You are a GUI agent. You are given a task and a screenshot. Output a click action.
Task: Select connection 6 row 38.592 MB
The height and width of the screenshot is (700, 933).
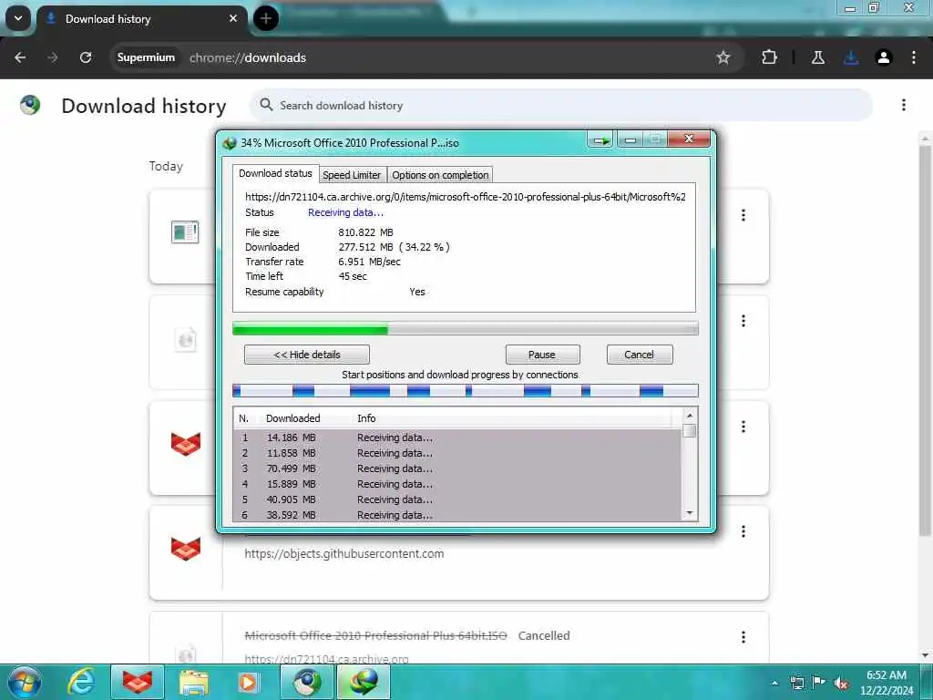pos(457,515)
